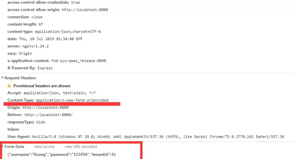Select the responseType blob value
The image size is (293, 159).
pos(41,122)
